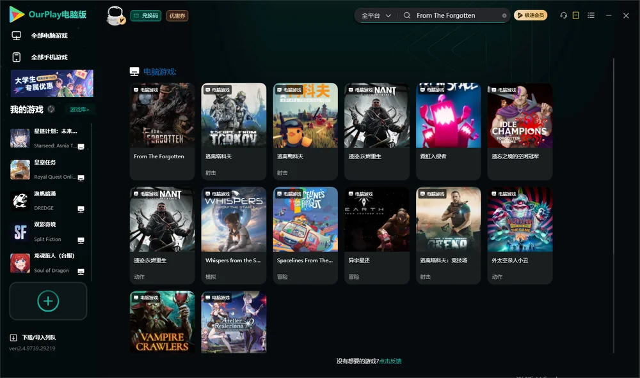Image resolution: width=640 pixels, height=378 pixels.
Task: Click the PC icon on the Soul of Dragon row
Action: tap(81, 272)
